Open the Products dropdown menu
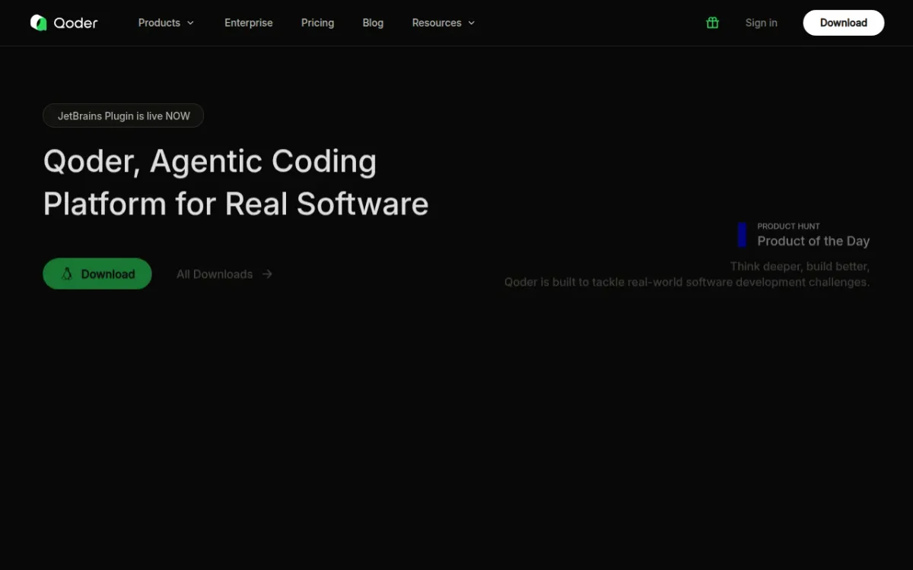This screenshot has width=913, height=570. coord(159,23)
